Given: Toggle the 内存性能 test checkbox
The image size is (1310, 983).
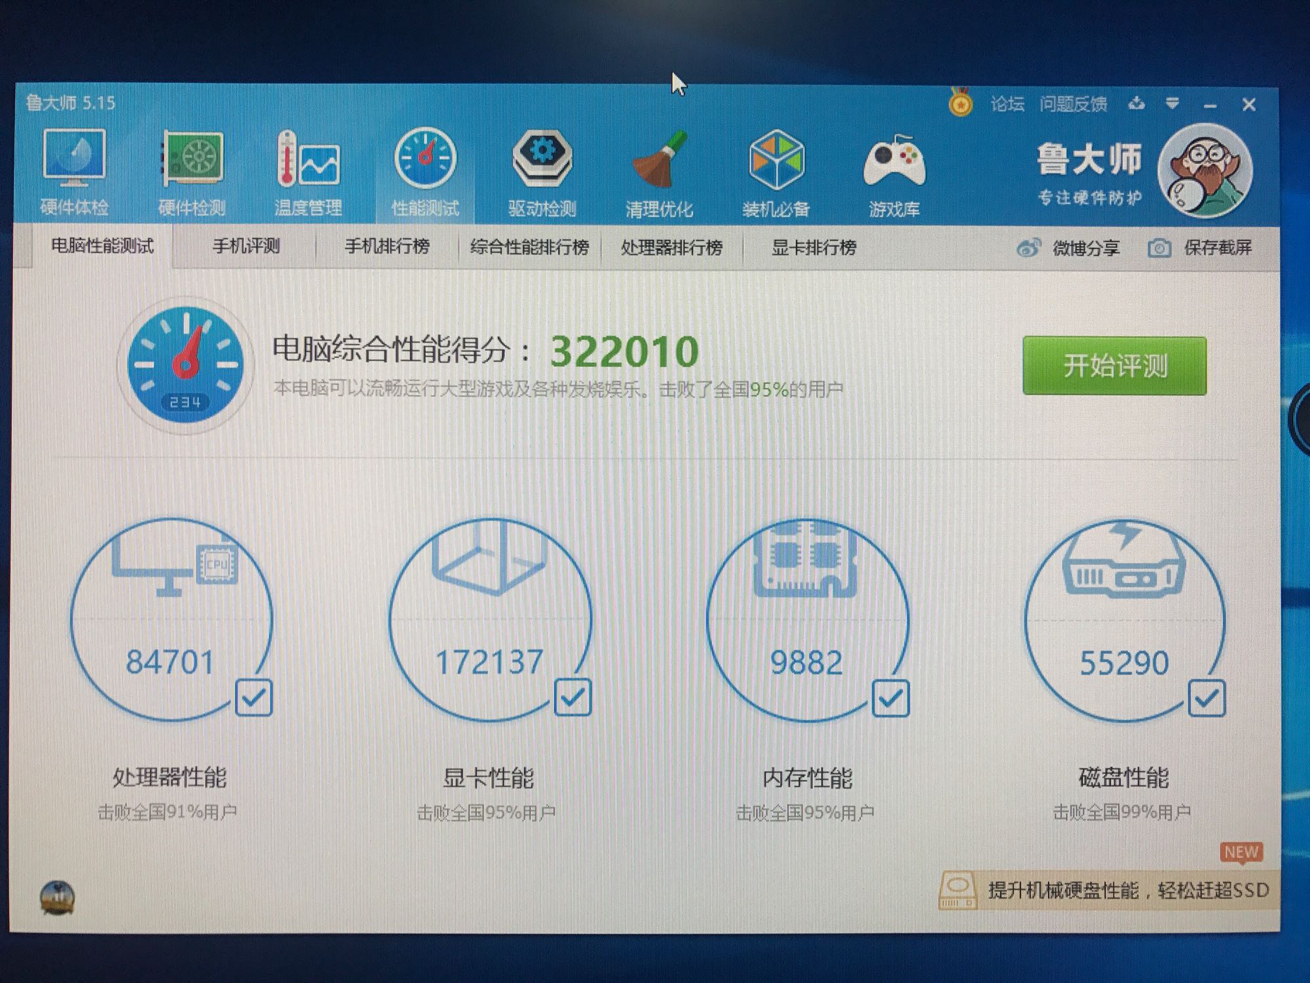Looking at the screenshot, I should tap(891, 699).
